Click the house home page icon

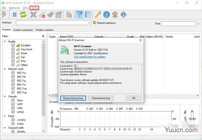[x=115, y=15]
